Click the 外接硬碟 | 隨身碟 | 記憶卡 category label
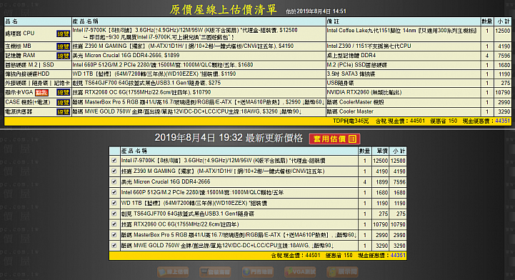The height and width of the screenshot is (280, 515). click(37, 83)
